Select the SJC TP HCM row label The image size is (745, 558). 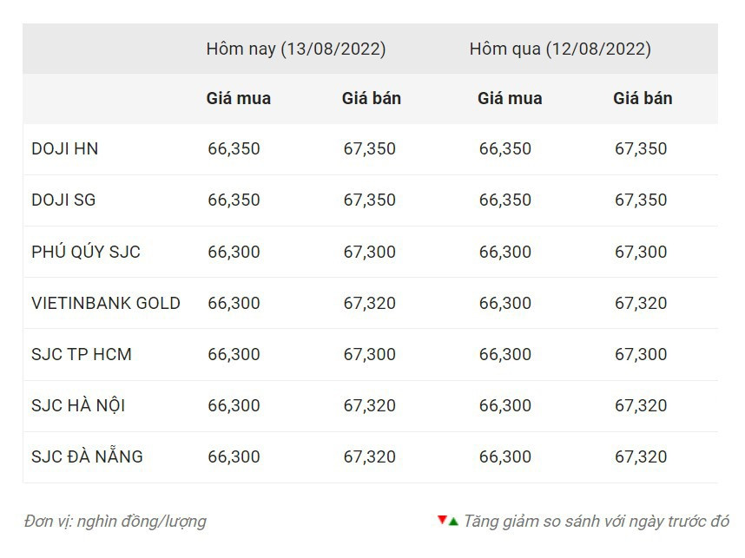[82, 354]
